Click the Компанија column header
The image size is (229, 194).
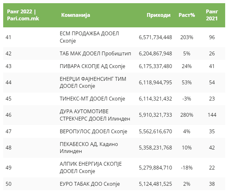(76, 15)
